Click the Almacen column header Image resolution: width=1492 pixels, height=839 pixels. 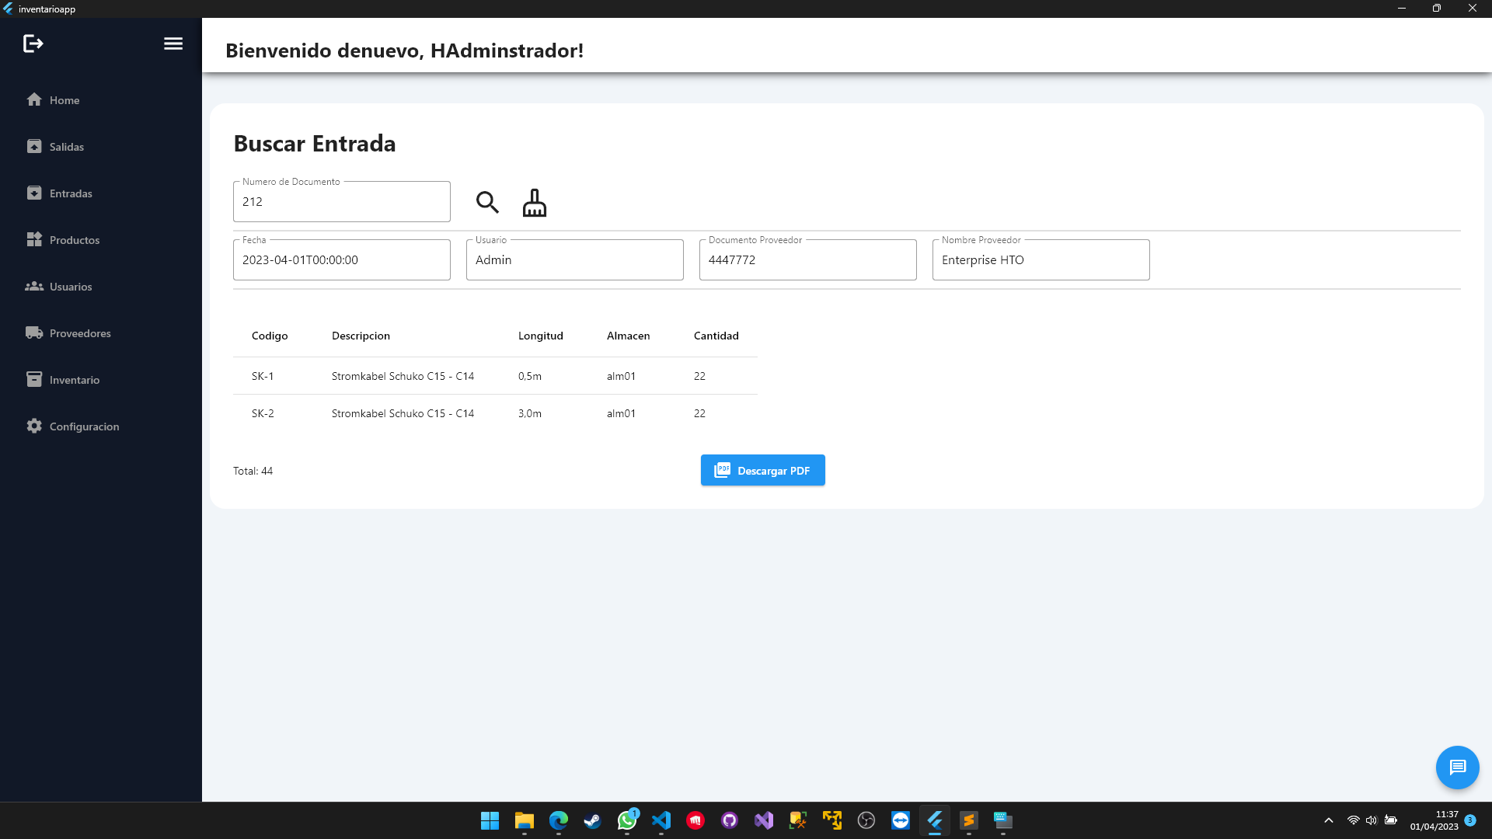[629, 336]
